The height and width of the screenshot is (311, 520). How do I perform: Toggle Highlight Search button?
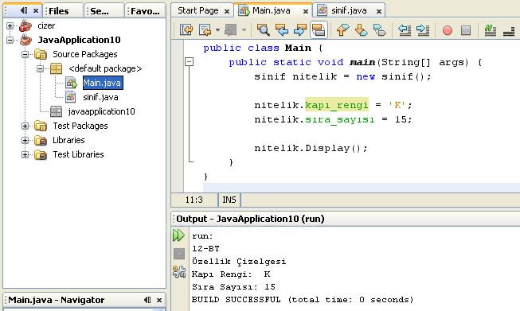319,30
